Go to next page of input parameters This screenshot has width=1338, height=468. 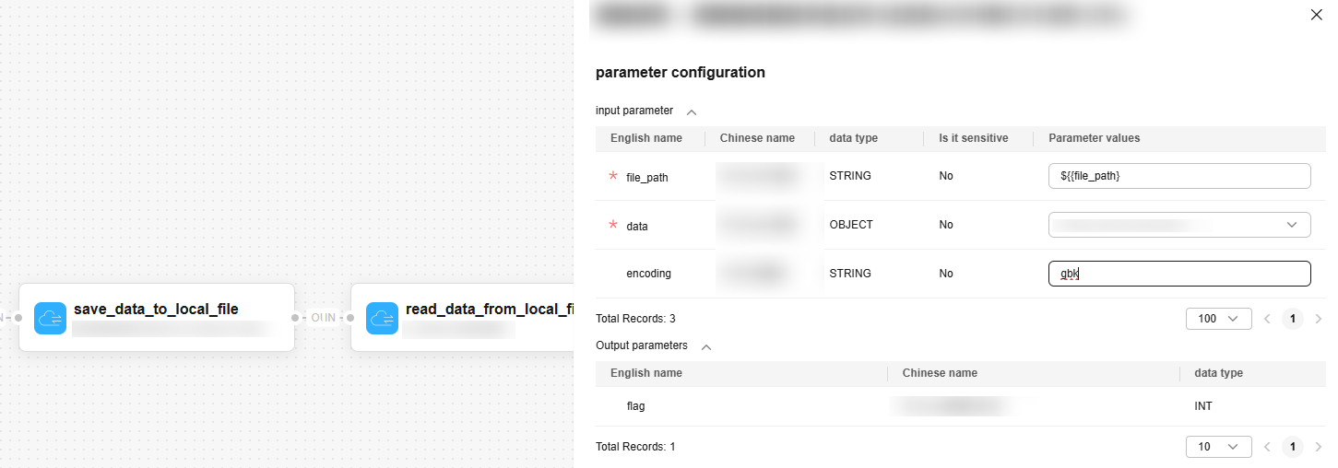(1318, 319)
